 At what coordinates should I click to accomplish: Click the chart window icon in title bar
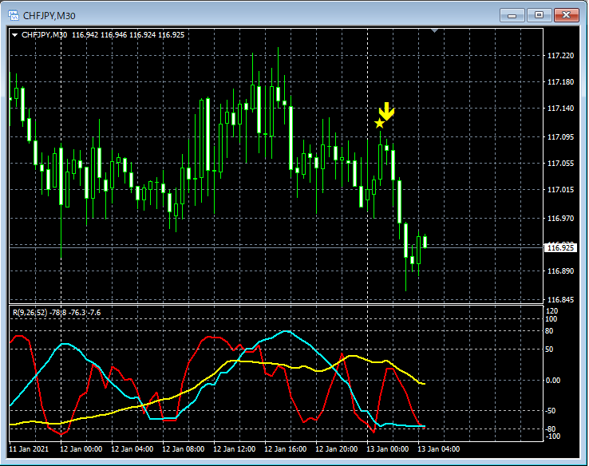coord(12,14)
